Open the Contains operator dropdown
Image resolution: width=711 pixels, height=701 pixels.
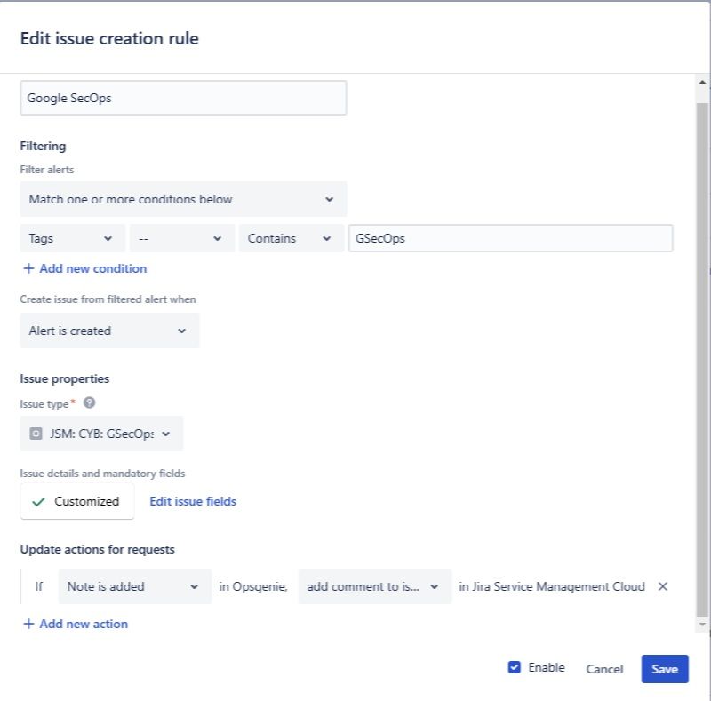(292, 238)
